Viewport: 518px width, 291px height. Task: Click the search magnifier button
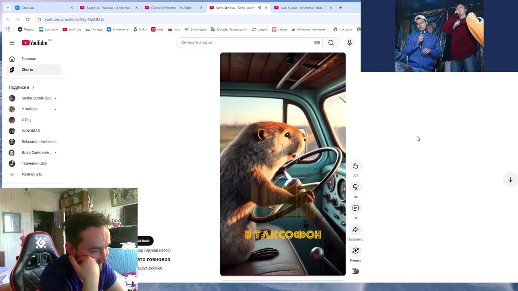[331, 42]
